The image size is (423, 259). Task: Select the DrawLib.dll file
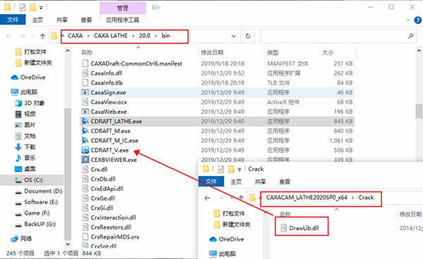click(x=300, y=228)
